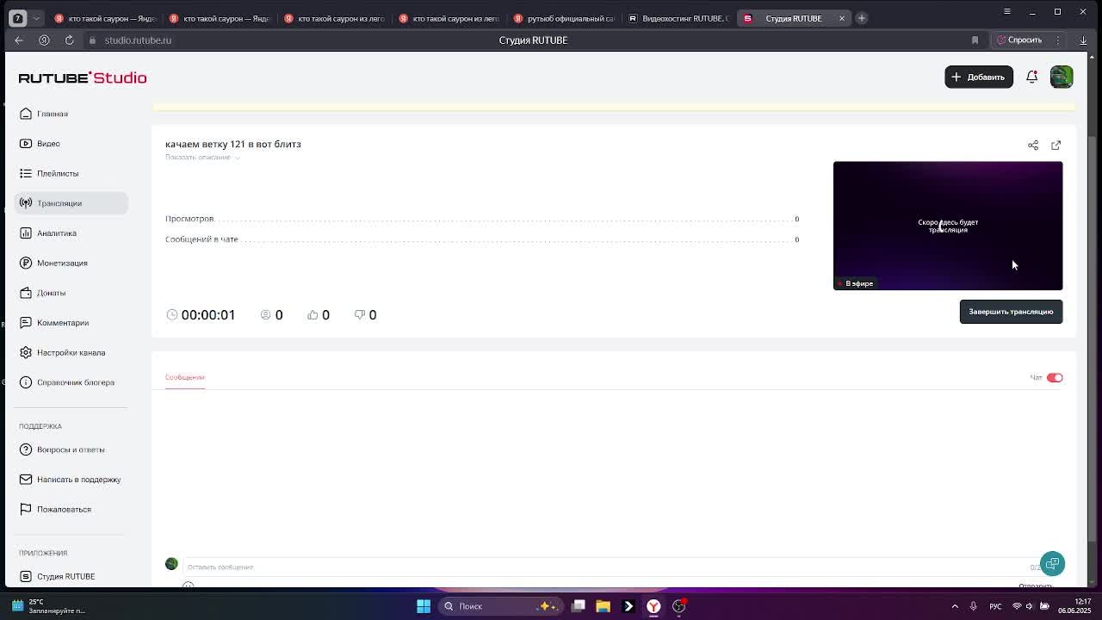Open browser downloads icon
Screen dimensions: 1102x620
1083,40
